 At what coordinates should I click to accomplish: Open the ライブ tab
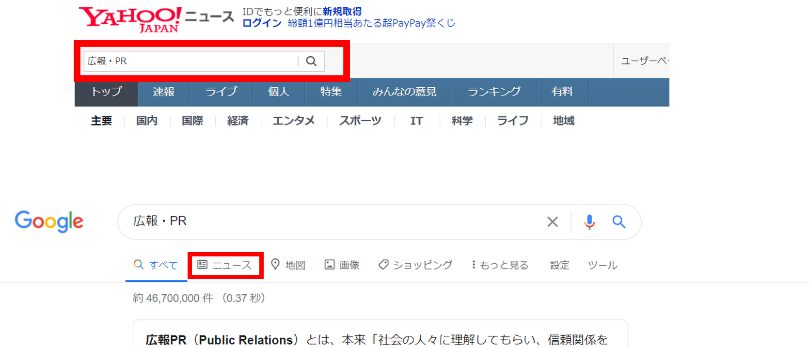(x=222, y=92)
